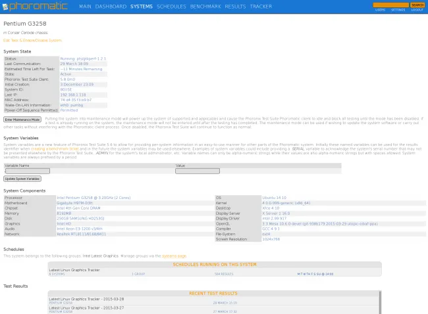Image resolution: width=428 pixels, height=314 pixels.
Task: Select the kernel value 4.0.0-999-generic
Action: point(286,203)
